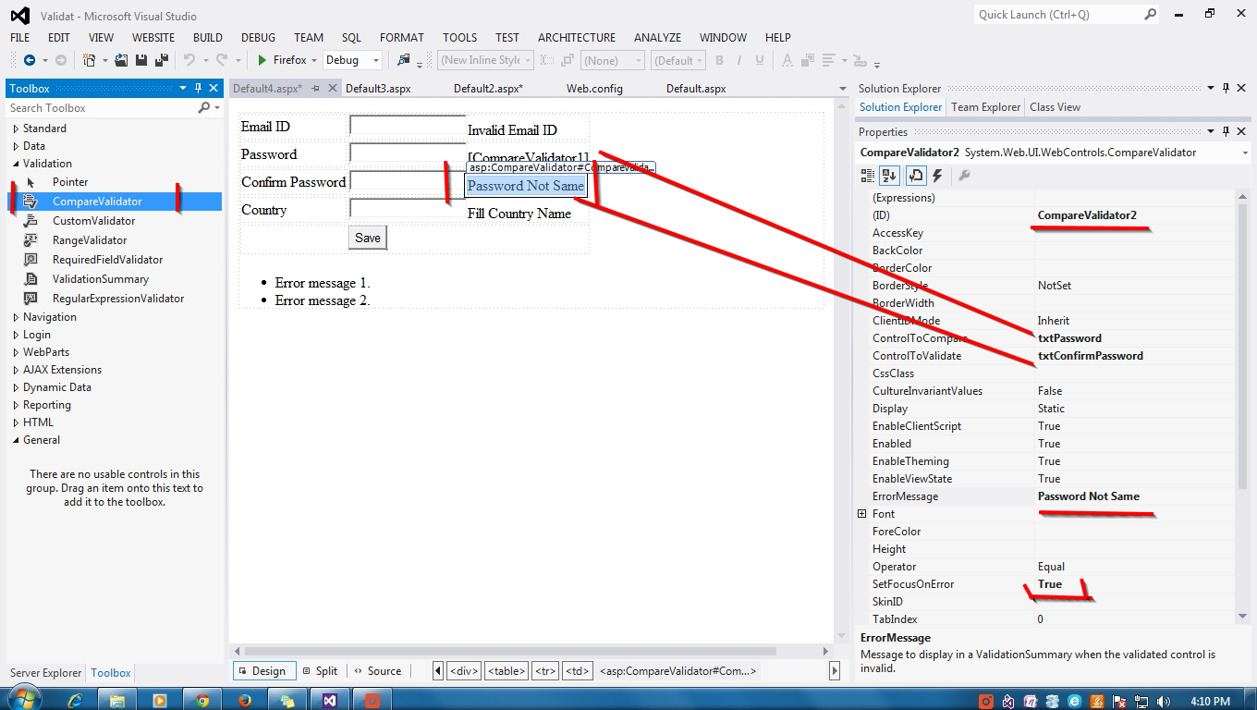Switch Properties panel to Categorized view icon
Image resolution: width=1257 pixels, height=710 pixels.
coord(866,176)
